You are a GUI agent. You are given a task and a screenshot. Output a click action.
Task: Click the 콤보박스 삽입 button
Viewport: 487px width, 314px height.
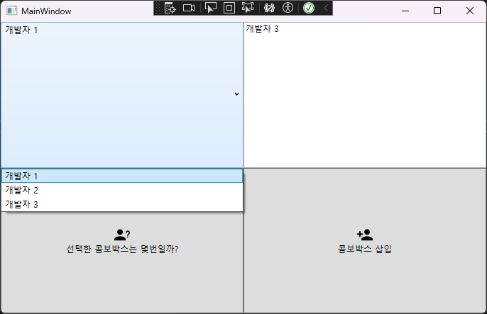click(x=365, y=240)
